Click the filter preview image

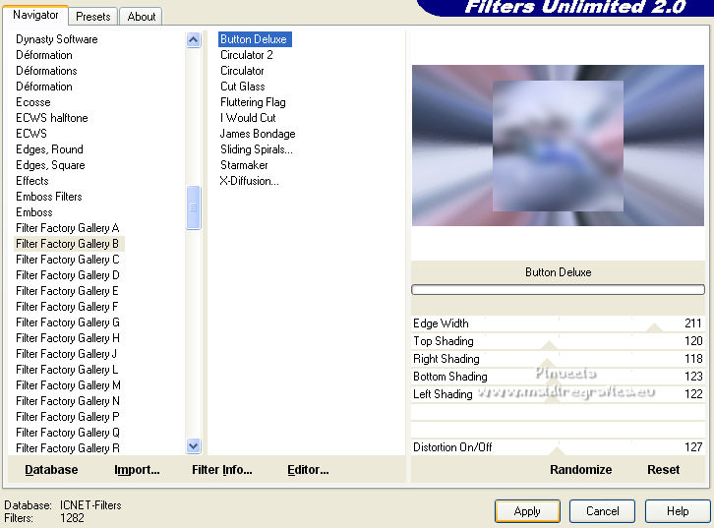pos(558,146)
